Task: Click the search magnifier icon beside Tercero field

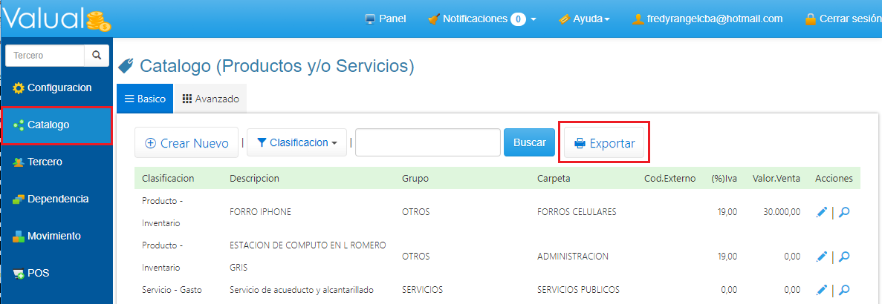Action: [x=97, y=56]
